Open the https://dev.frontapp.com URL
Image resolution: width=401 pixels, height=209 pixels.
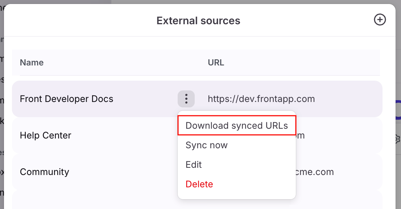(x=261, y=99)
